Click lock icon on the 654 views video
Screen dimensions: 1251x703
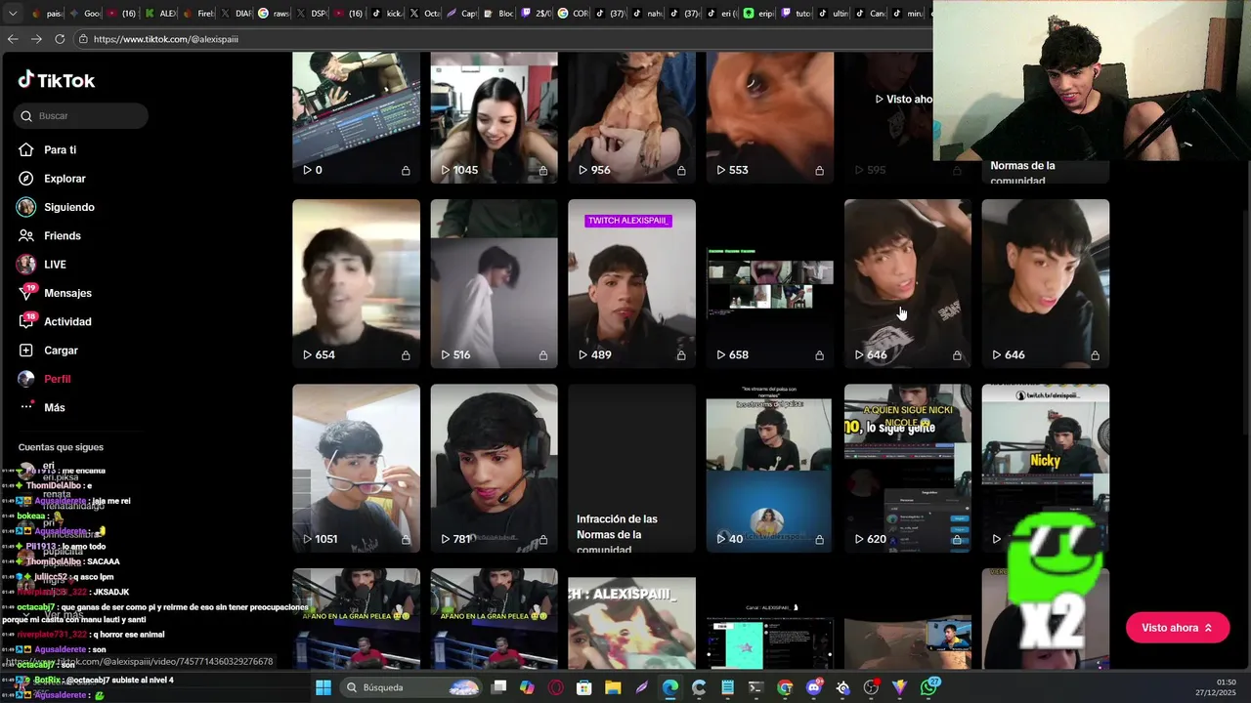point(406,355)
